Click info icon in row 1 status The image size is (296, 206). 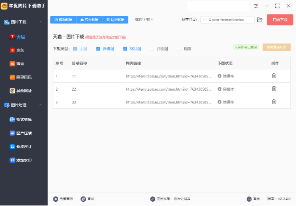(219, 76)
